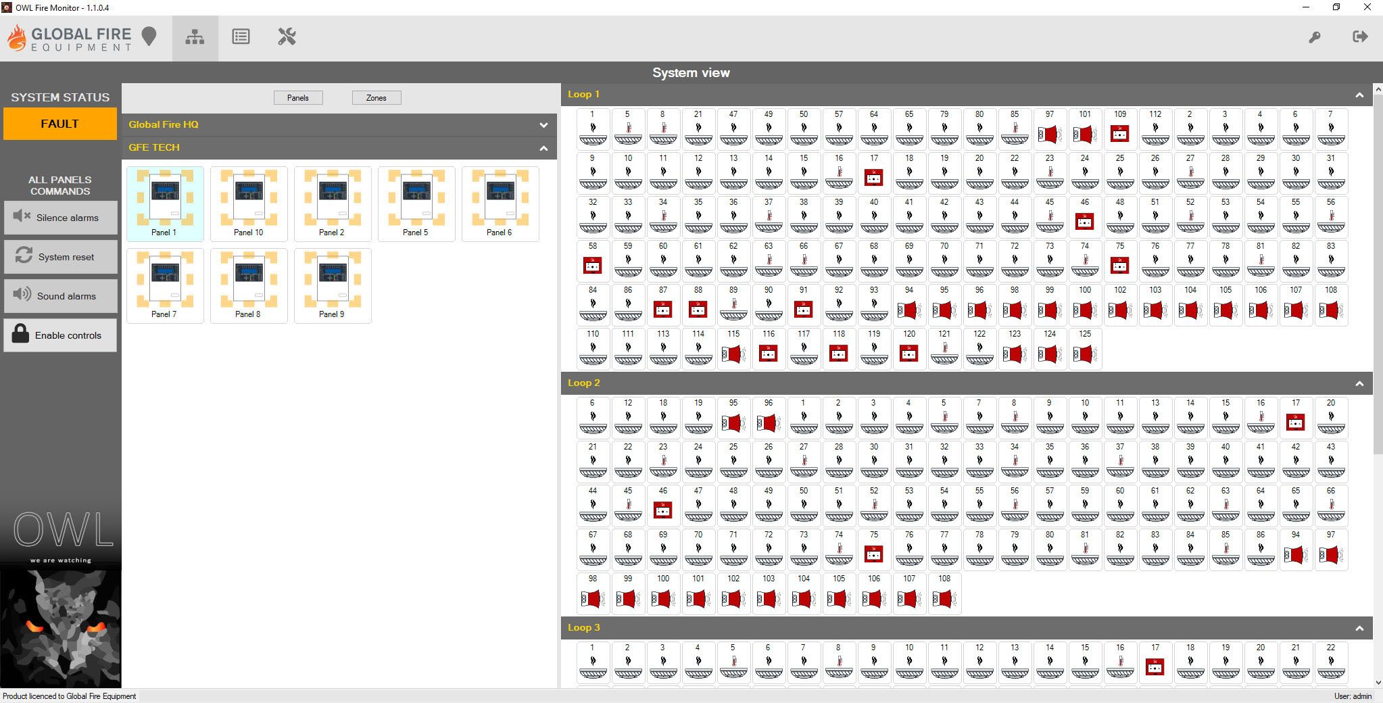Open the wrench and screwdriver tools icon
The height and width of the screenshot is (703, 1383).
287,37
